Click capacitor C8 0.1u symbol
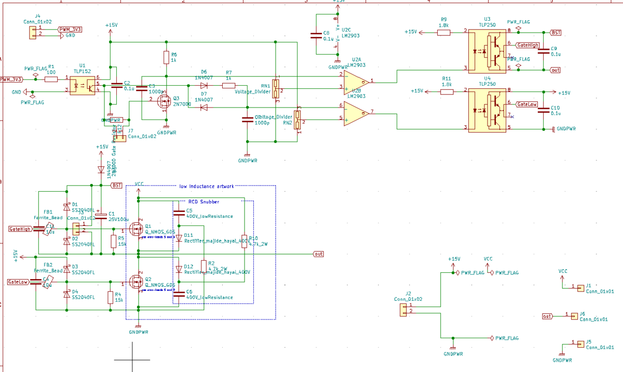 click(x=316, y=36)
